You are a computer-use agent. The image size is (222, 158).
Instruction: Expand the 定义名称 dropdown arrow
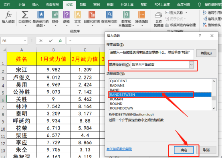186,13
